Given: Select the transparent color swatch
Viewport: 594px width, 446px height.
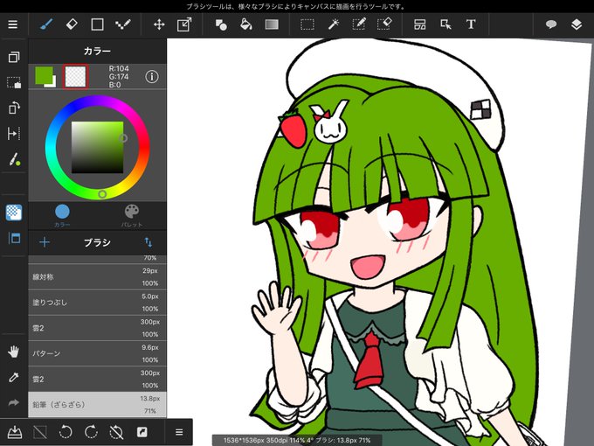Looking at the screenshot, I should (75, 77).
